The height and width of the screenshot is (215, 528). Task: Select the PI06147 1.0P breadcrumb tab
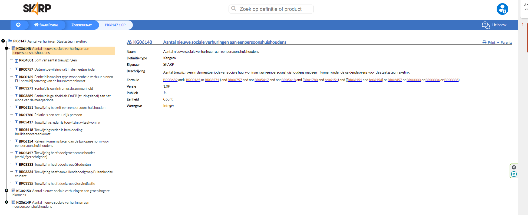pyautogui.click(x=115, y=25)
